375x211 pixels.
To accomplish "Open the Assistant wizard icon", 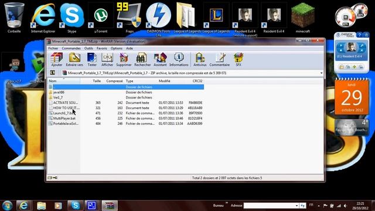I will coord(160,60).
